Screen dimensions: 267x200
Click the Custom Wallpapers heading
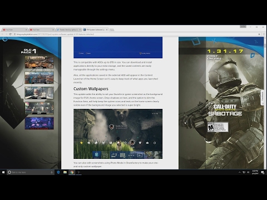pos(91,89)
